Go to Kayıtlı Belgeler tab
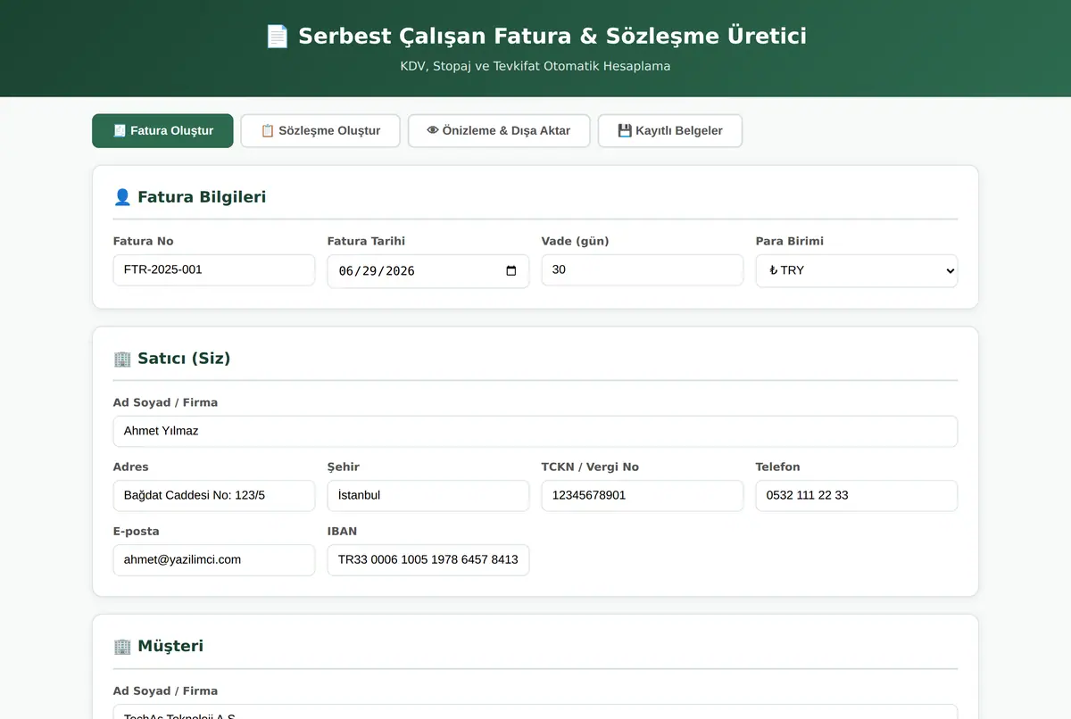This screenshot has width=1071, height=719. click(669, 130)
